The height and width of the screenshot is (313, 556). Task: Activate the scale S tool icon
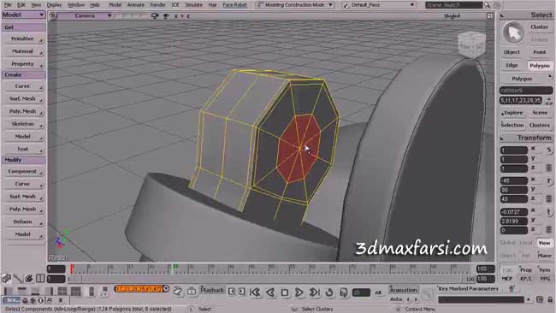coord(548,150)
